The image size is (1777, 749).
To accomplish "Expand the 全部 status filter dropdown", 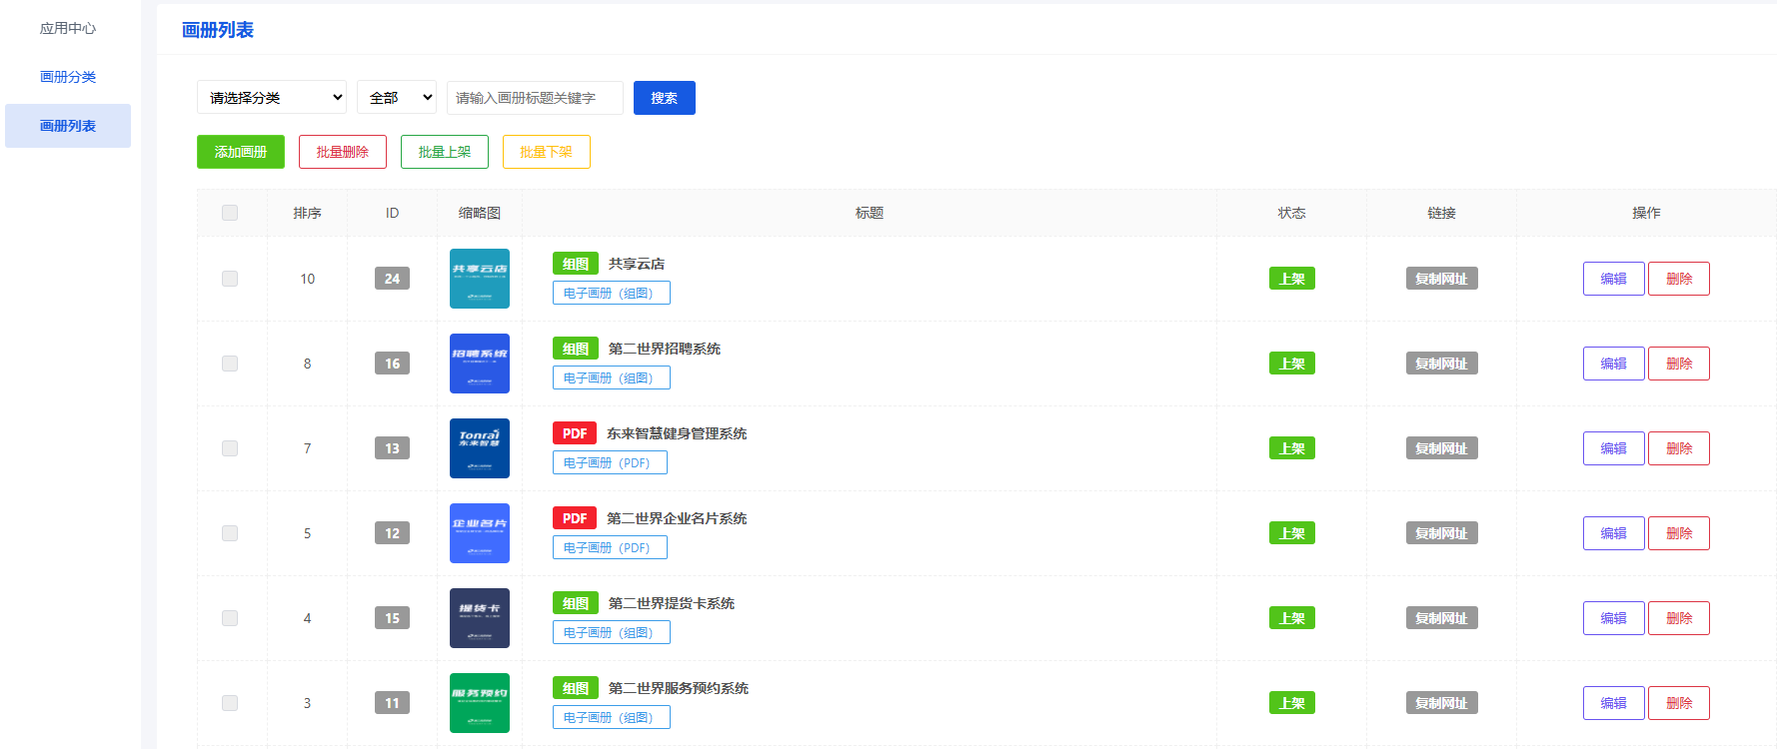I will coord(397,98).
